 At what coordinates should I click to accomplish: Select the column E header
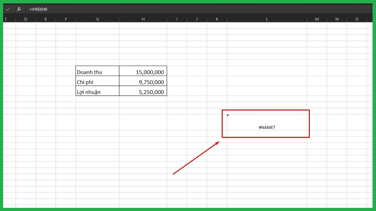point(46,19)
